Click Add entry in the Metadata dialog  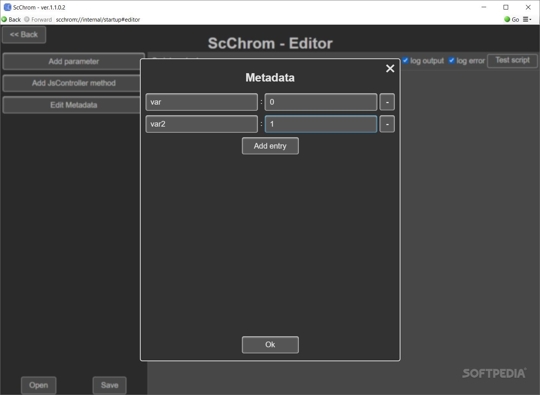[x=270, y=146]
